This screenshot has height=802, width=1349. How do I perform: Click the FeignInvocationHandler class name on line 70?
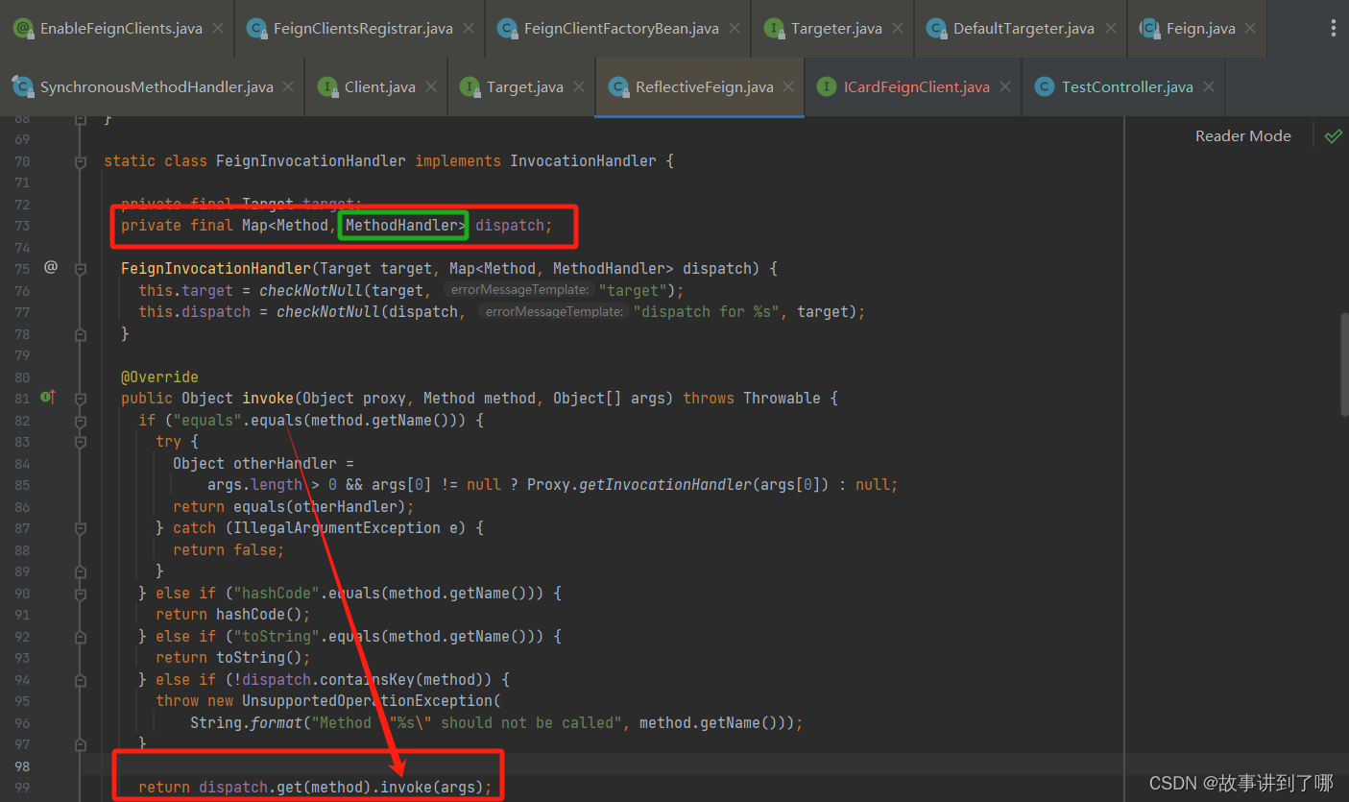click(311, 160)
